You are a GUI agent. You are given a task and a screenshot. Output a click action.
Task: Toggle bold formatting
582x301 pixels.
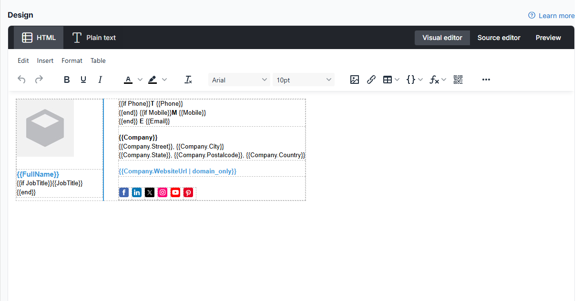(x=67, y=80)
